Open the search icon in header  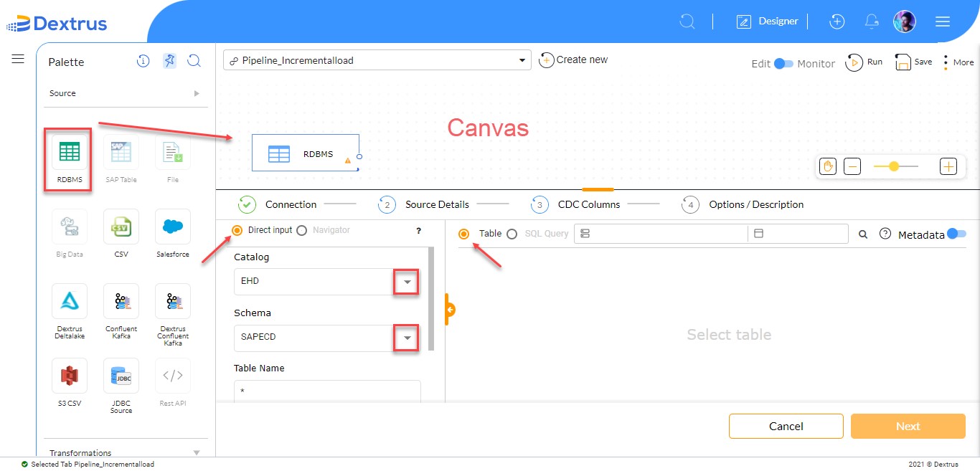click(x=687, y=22)
